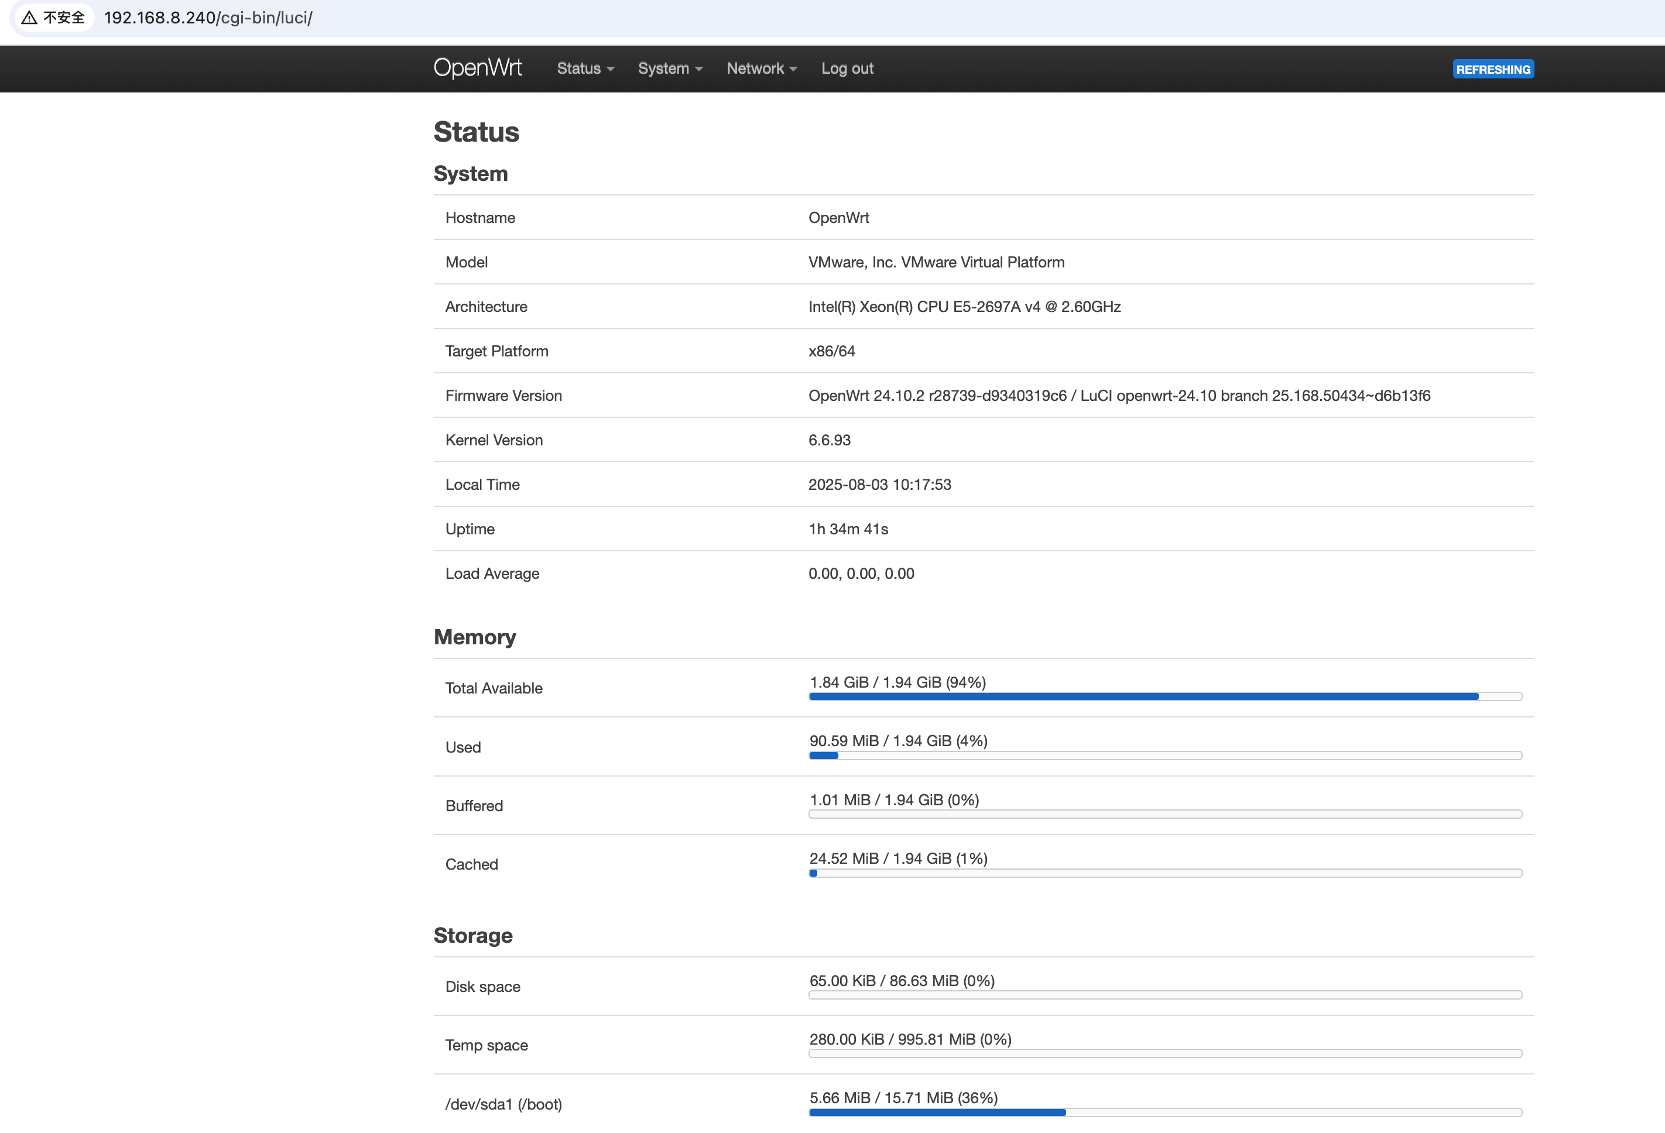Click the Temp space label
The width and height of the screenshot is (1665, 1133).
(x=487, y=1046)
